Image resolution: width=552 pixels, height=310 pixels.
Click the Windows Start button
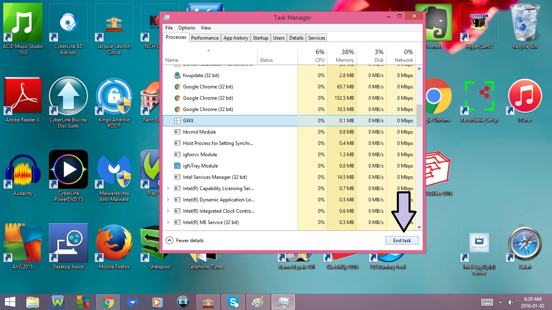pos(10,302)
